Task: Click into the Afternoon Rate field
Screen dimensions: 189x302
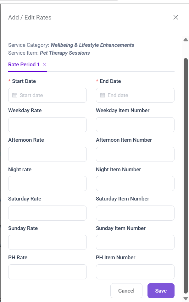Action: tap(47, 154)
